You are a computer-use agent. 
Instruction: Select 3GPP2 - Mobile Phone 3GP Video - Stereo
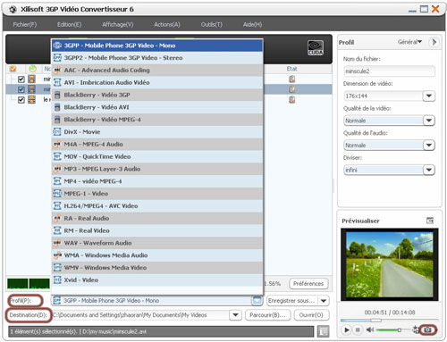(x=157, y=58)
